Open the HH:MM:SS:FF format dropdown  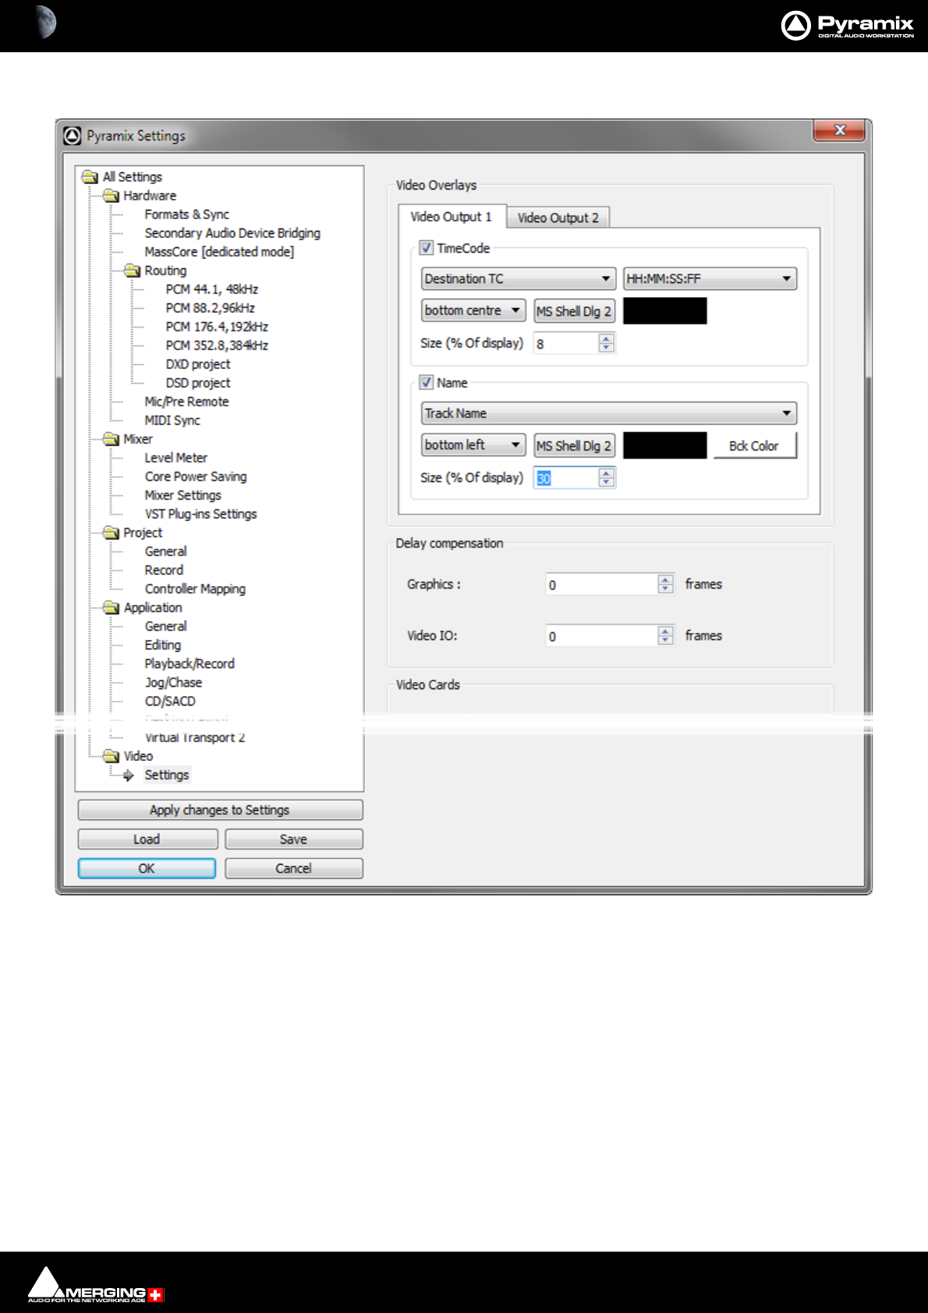click(x=710, y=278)
